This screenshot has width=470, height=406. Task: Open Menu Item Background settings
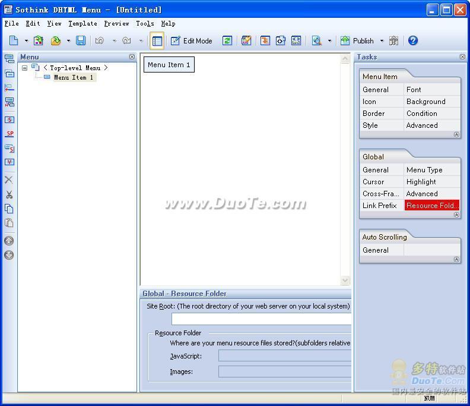pyautogui.click(x=431, y=102)
